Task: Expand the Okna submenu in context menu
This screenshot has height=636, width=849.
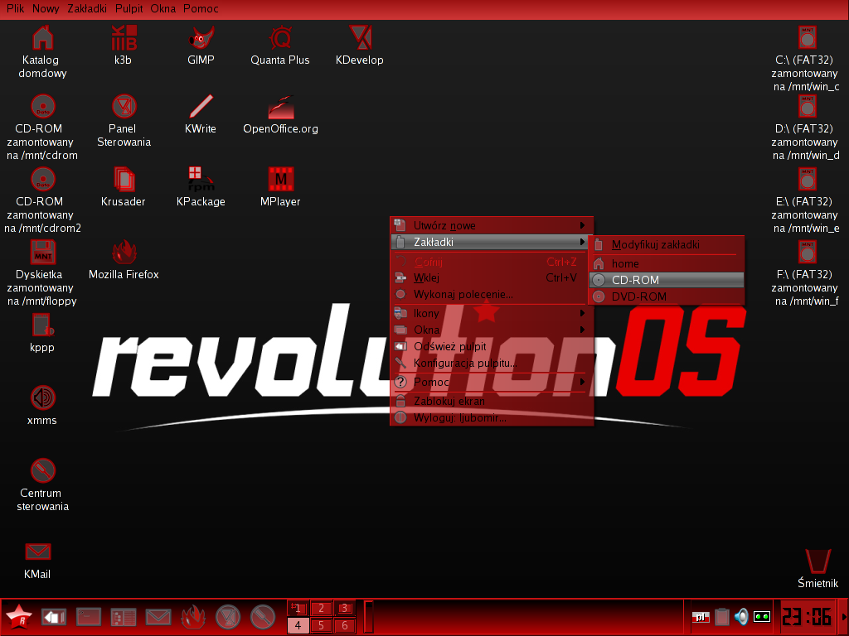Action: pyautogui.click(x=491, y=330)
